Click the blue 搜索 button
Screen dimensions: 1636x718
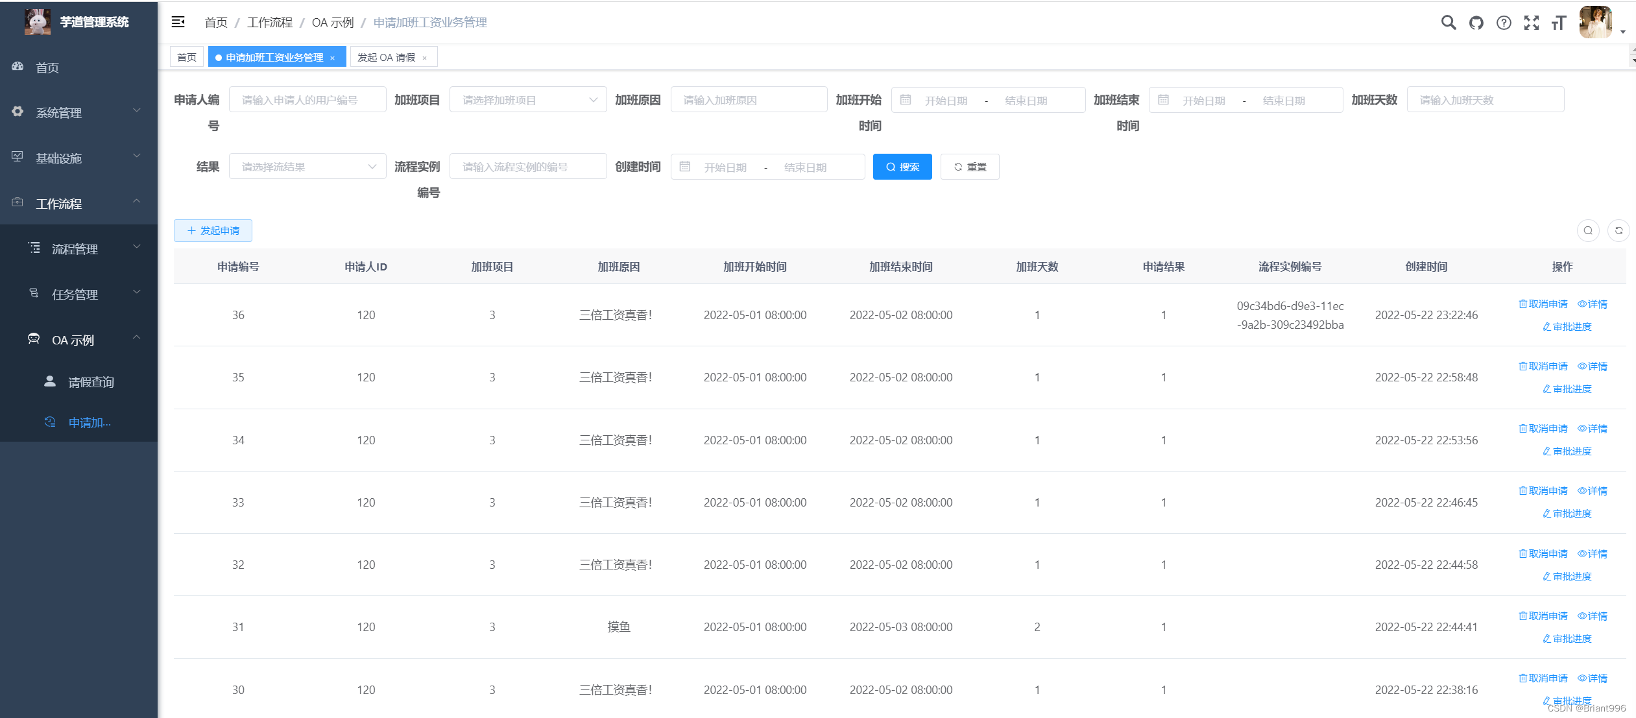[x=902, y=167]
